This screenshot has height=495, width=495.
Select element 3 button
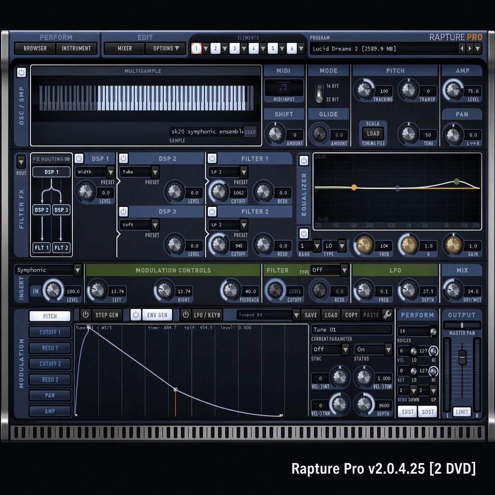pos(234,48)
